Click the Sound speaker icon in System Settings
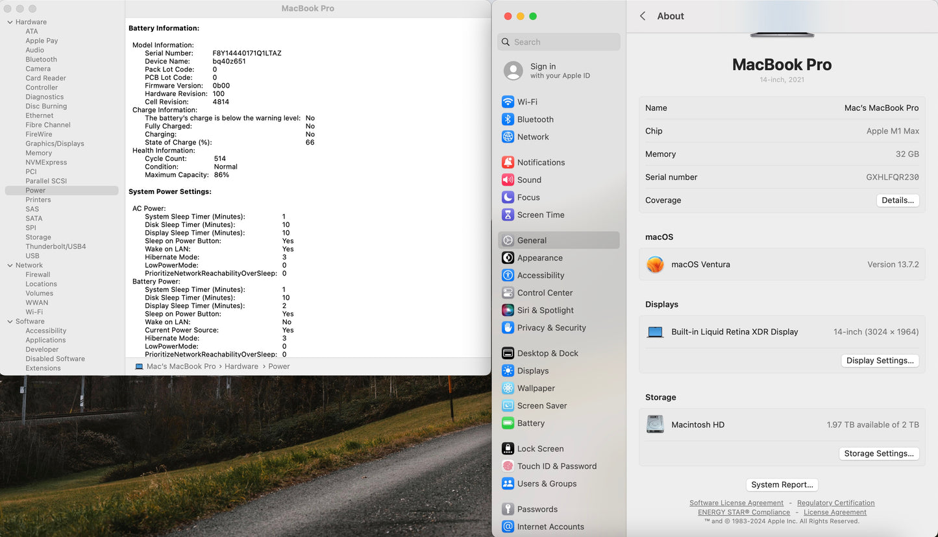The height and width of the screenshot is (537, 938). pyautogui.click(x=508, y=180)
